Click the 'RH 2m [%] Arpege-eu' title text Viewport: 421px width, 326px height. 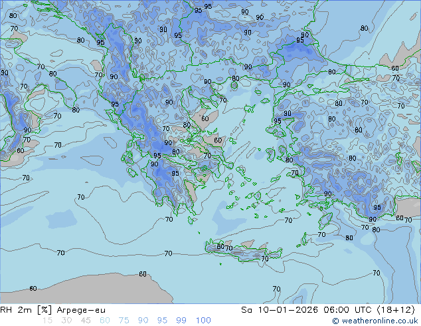point(52,310)
